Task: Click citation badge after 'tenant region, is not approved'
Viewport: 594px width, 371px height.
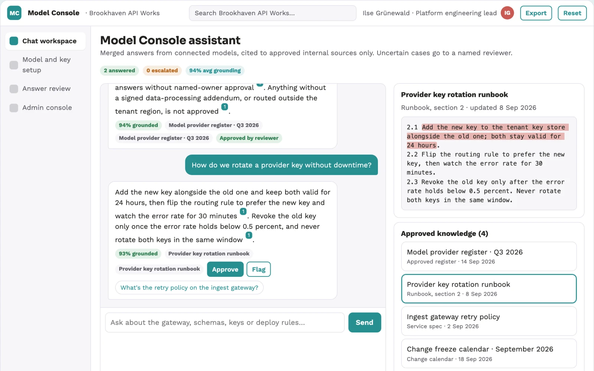Action: click(225, 107)
